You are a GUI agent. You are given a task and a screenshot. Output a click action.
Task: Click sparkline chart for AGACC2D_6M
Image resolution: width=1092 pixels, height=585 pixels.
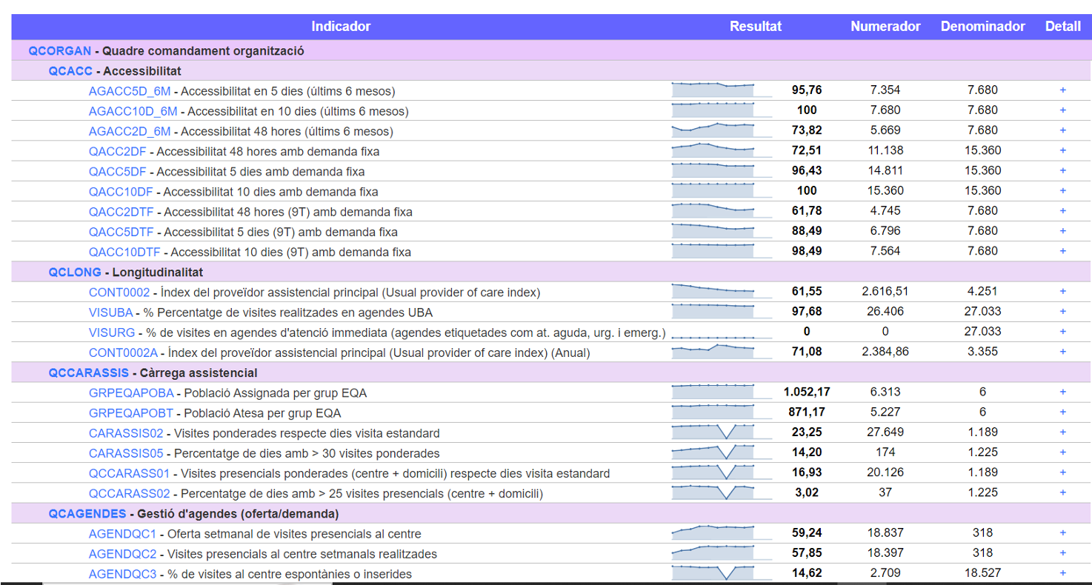[x=721, y=130]
